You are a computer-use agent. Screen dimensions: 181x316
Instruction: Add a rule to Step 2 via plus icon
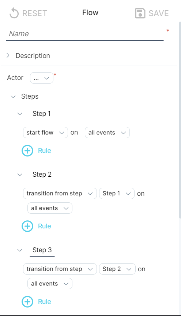pyautogui.click(x=27, y=226)
